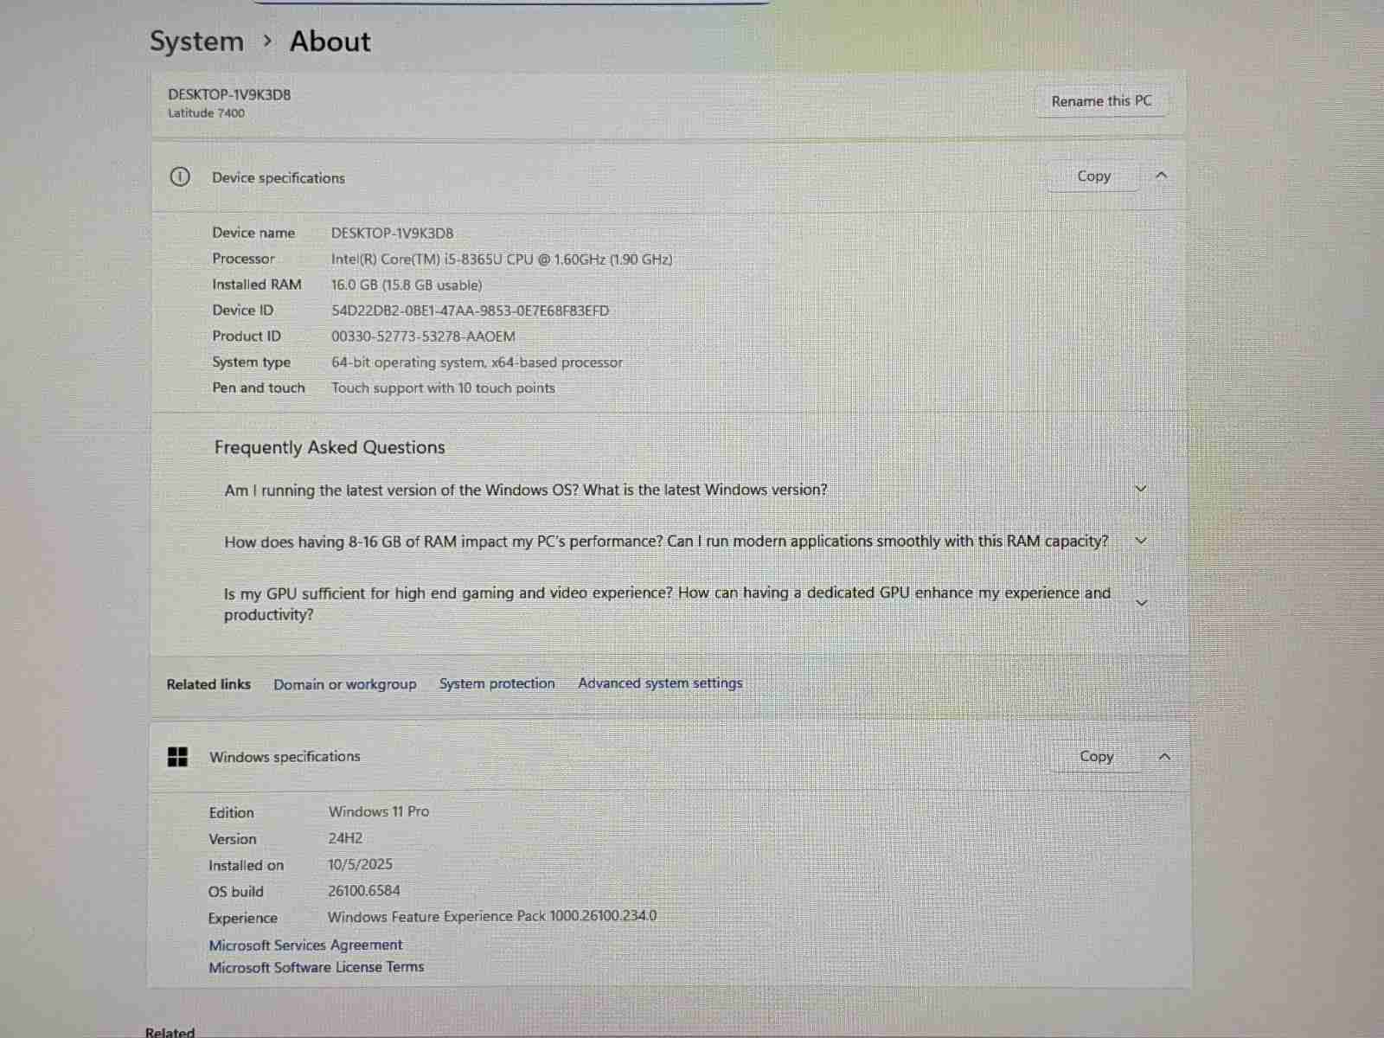Open Microsoft Software License Terms
This screenshot has height=1038, width=1384.
(x=316, y=967)
